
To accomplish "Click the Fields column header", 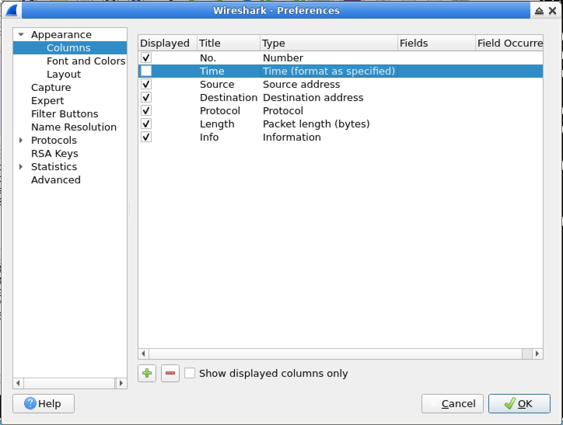I will pos(437,43).
